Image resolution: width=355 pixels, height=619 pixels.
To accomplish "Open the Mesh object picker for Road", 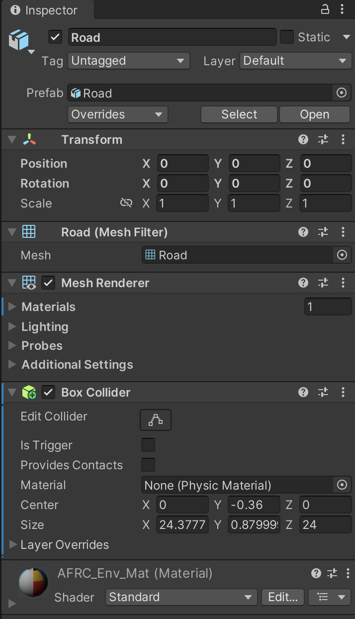I will pyautogui.click(x=342, y=255).
